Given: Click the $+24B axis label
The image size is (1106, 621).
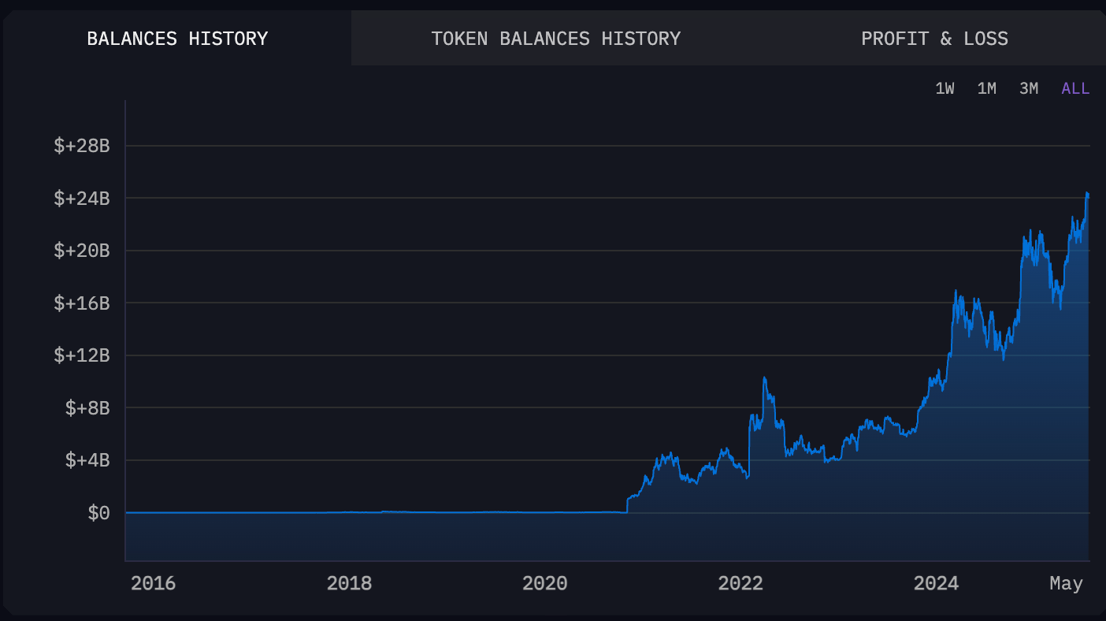Looking at the screenshot, I should 81,198.
